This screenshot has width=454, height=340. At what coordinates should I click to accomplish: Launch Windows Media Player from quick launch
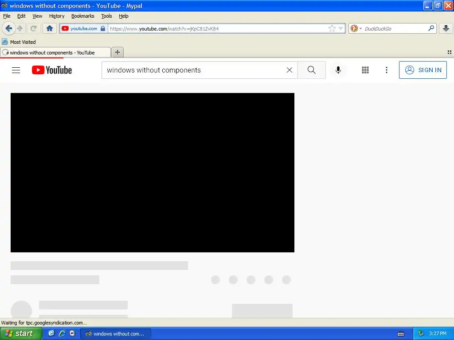click(x=72, y=333)
